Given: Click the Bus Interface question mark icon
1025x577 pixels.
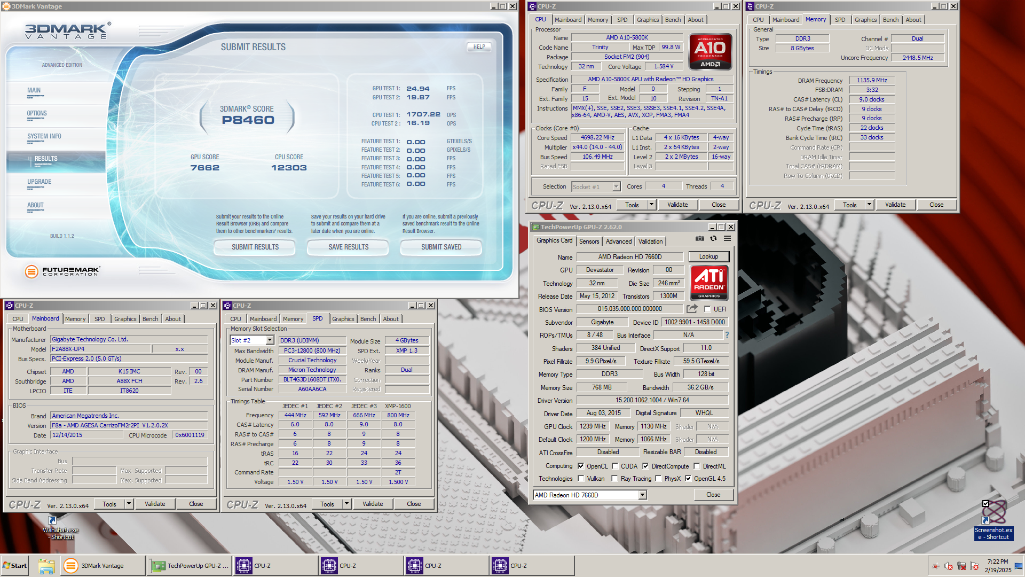Looking at the screenshot, I should [x=727, y=335].
